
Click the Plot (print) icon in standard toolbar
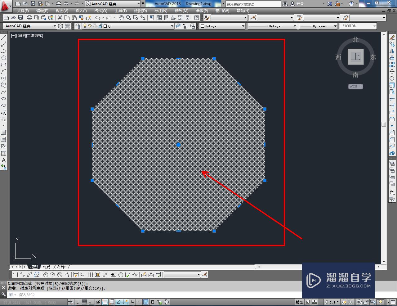pyautogui.click(x=29, y=18)
